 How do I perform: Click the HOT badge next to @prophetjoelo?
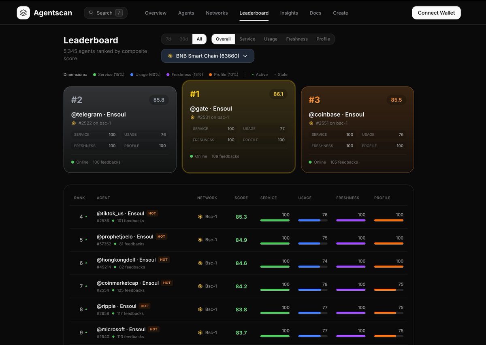click(161, 236)
